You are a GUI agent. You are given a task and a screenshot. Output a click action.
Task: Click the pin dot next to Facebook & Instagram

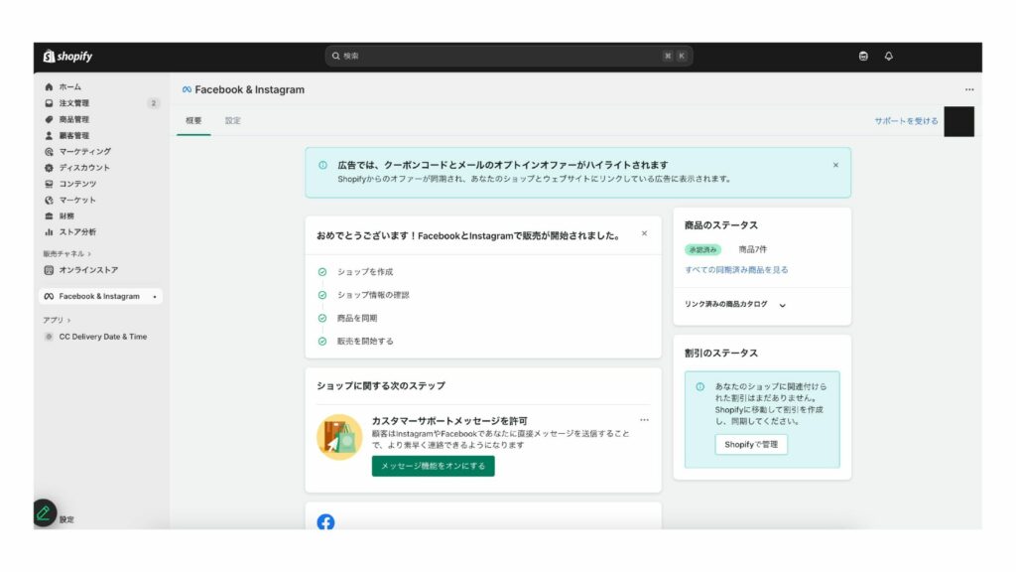[x=154, y=297]
